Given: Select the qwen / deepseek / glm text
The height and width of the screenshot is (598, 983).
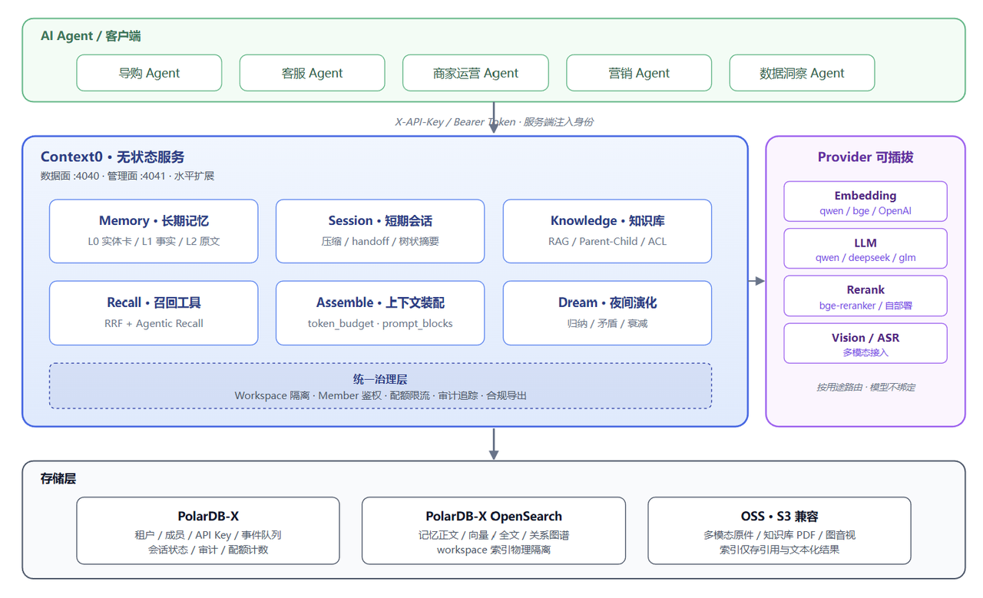Looking at the screenshot, I should (x=866, y=257).
